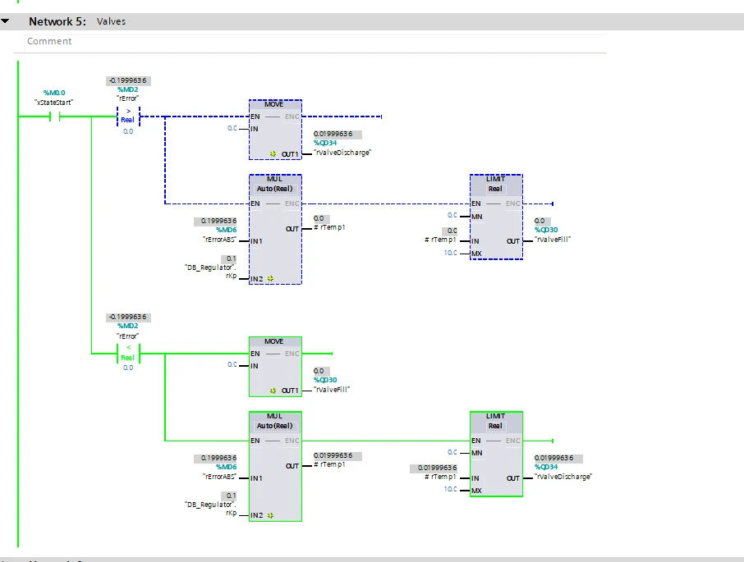
Task: Select %QD34 address at dashed-blue MOVE output
Action: [x=325, y=143]
